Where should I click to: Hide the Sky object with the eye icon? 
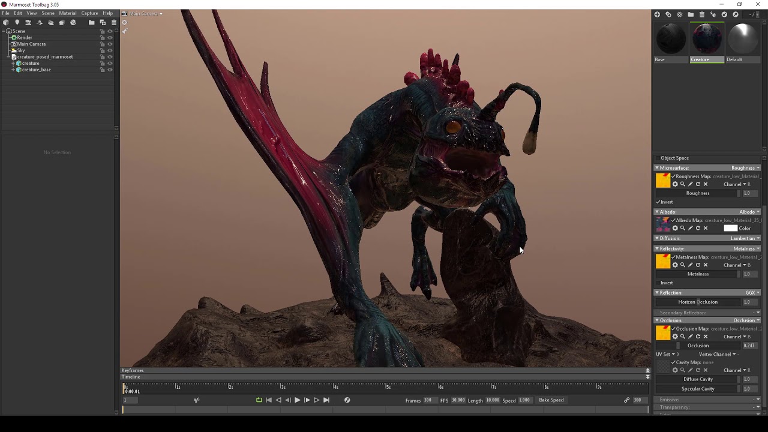point(110,50)
